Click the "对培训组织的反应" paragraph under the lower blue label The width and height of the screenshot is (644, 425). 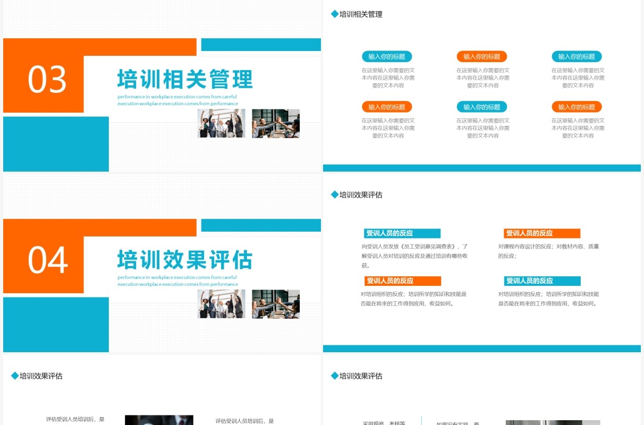coord(549,299)
